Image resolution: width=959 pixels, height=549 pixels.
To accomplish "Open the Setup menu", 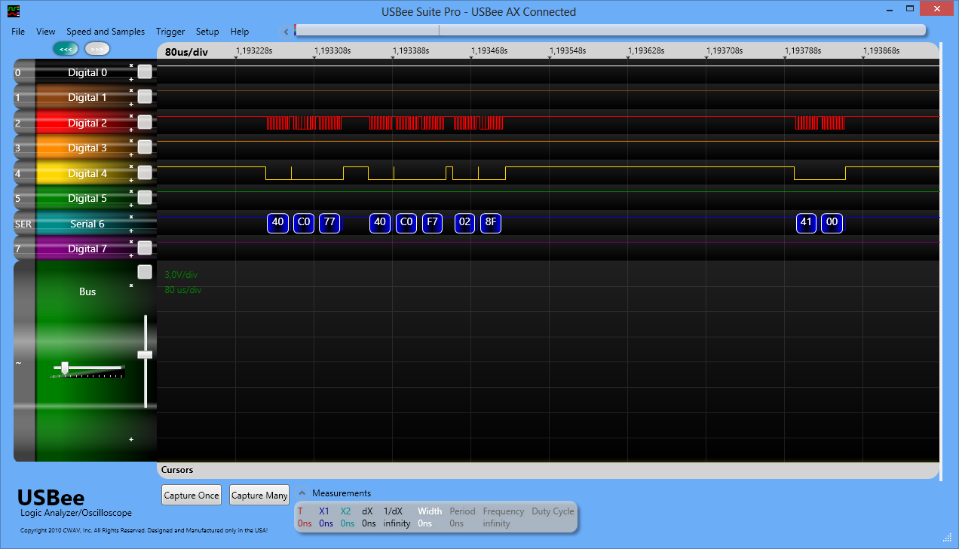I will tap(207, 32).
